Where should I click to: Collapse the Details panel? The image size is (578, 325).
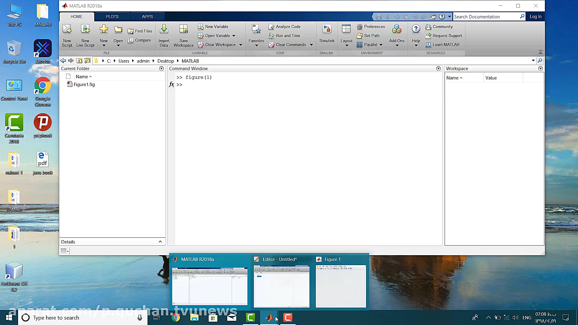point(160,242)
